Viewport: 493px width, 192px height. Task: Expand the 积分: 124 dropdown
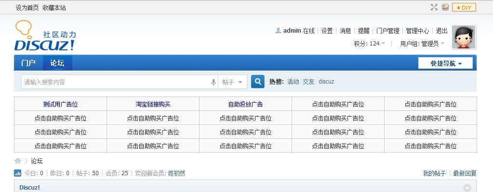370,44
